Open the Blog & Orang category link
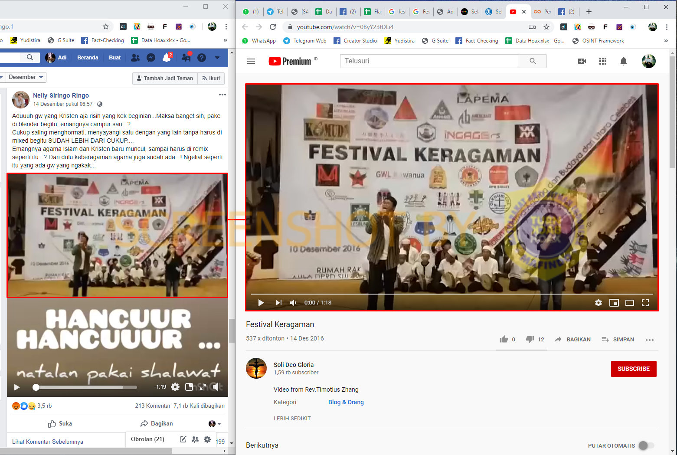The width and height of the screenshot is (677, 455). coord(346,402)
